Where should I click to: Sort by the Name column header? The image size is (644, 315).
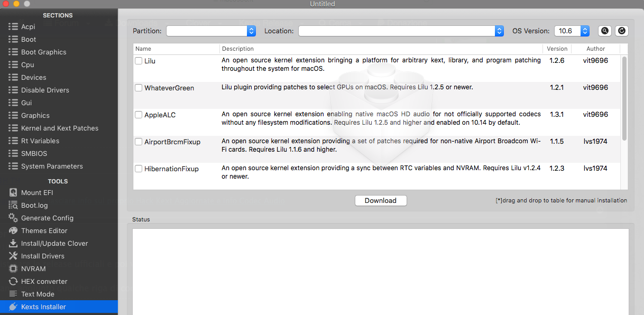tap(177, 49)
